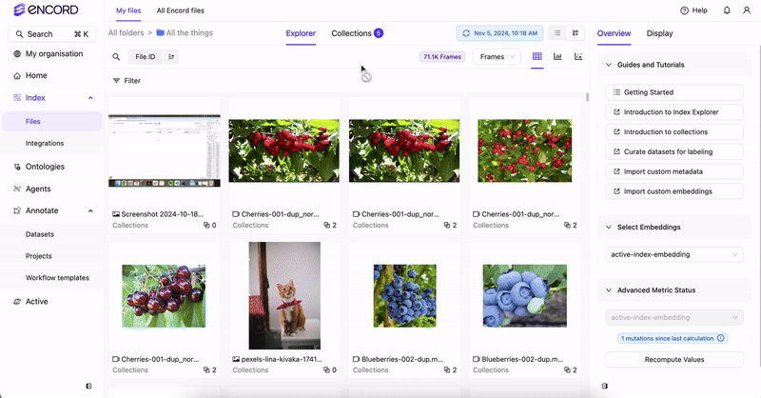The width and height of the screenshot is (761, 398).
Task: Open the active-index-embedding selection dropdown
Action: pyautogui.click(x=674, y=254)
